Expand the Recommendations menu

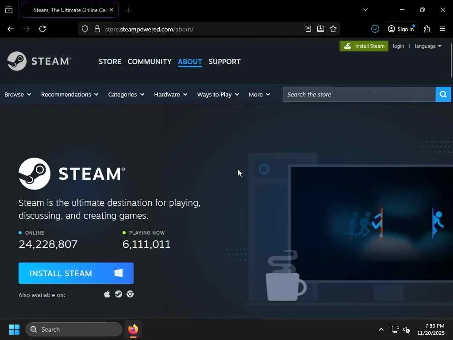(69, 95)
